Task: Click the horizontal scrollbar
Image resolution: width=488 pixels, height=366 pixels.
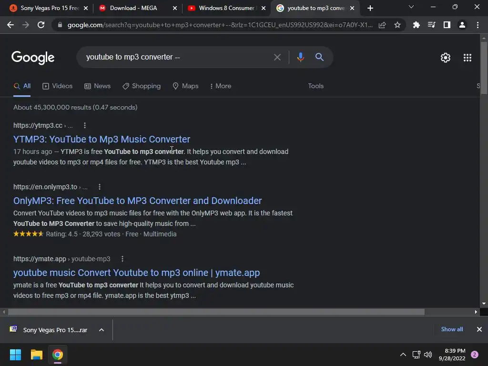Action: (216, 312)
